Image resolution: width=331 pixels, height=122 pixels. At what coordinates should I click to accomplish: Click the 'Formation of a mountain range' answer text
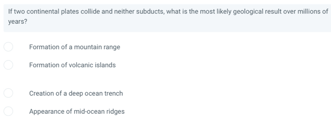tap(74, 47)
